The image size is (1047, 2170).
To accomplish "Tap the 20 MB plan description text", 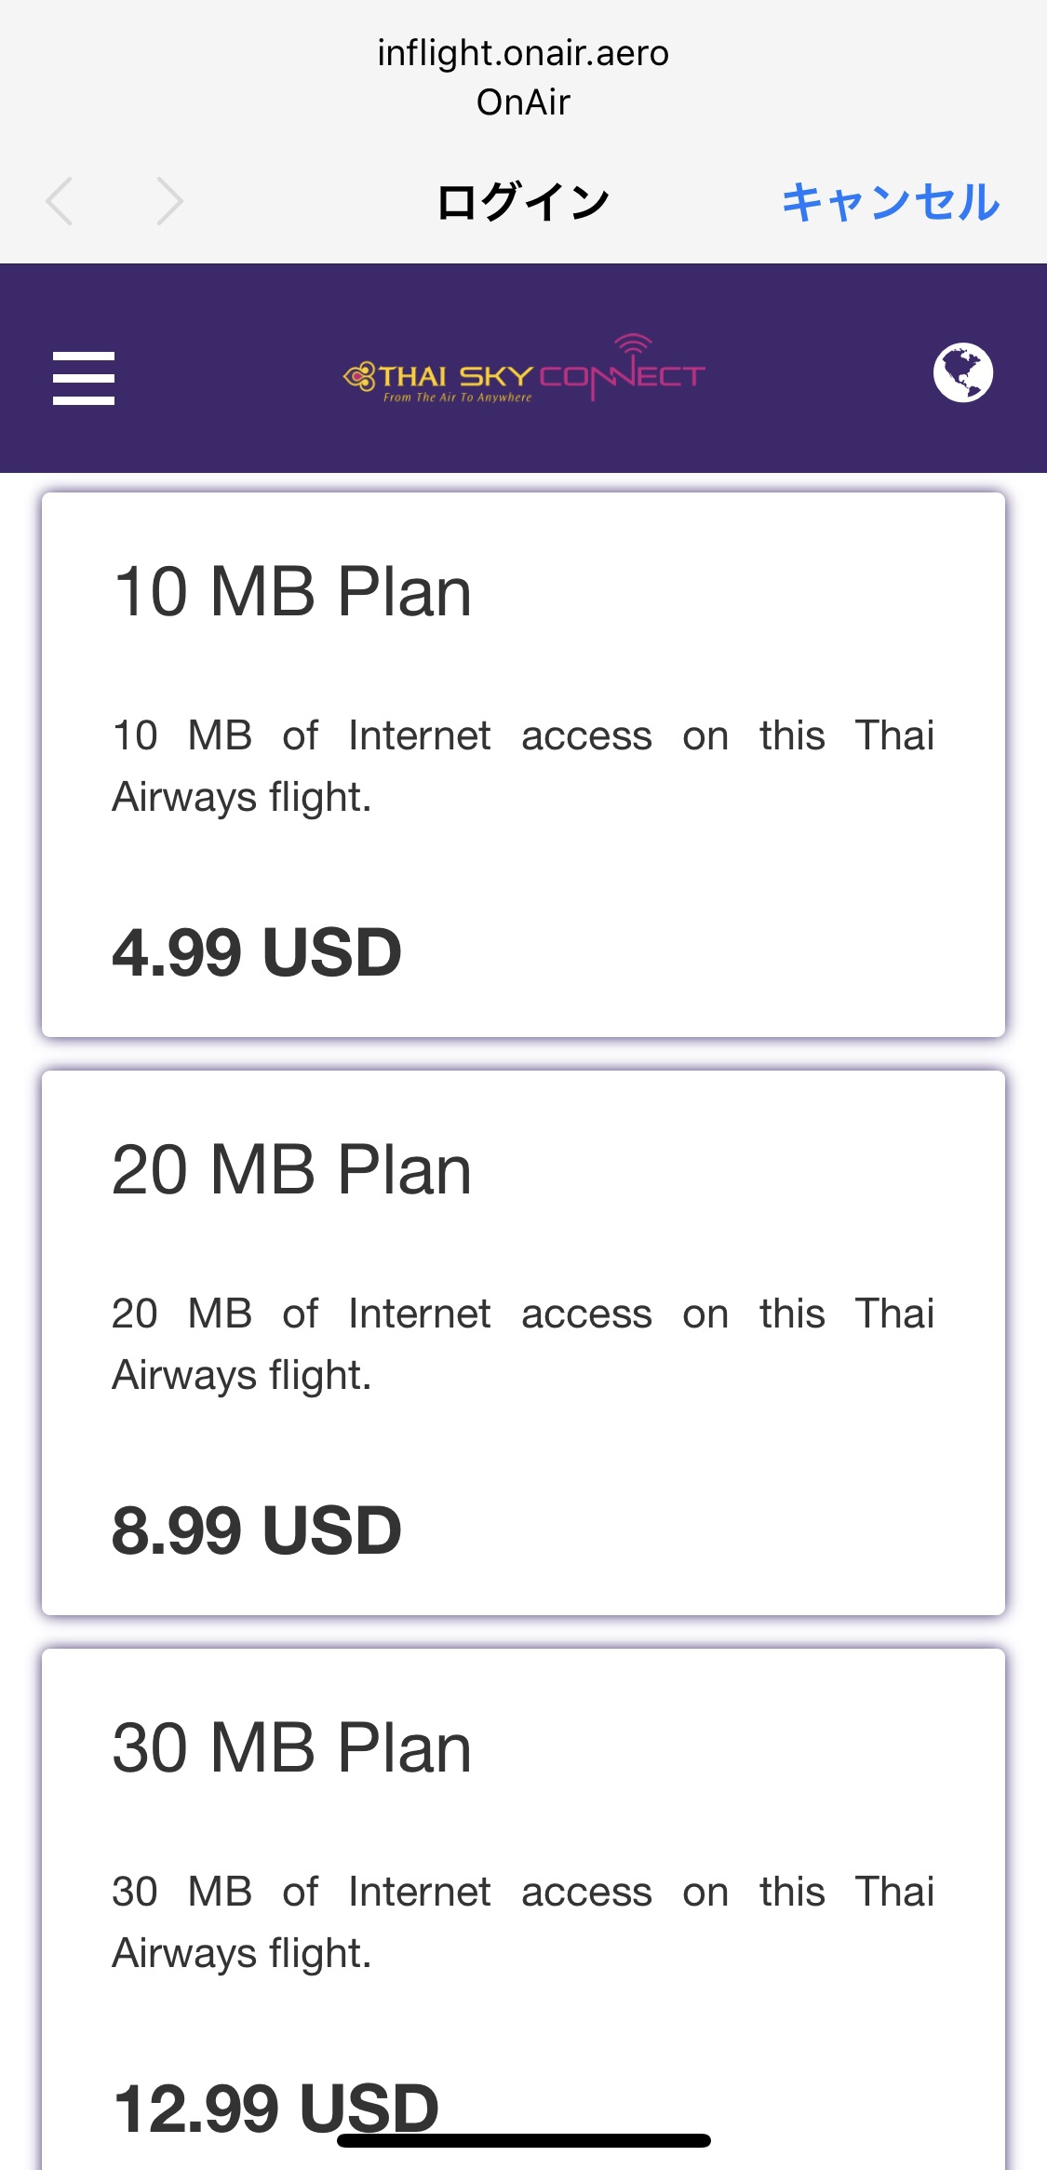I will (523, 1344).
